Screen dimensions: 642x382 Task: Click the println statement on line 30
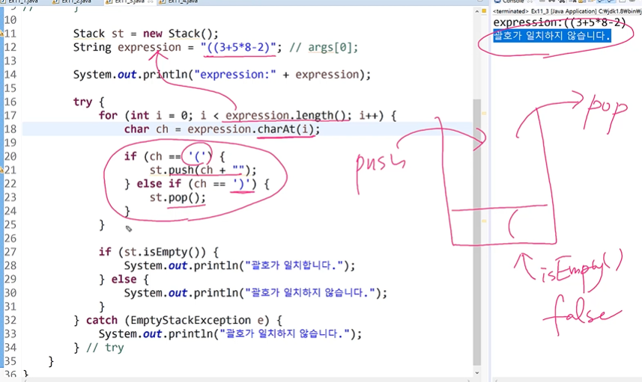(255, 293)
